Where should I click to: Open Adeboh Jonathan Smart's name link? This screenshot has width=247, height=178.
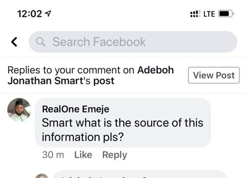(x=91, y=75)
